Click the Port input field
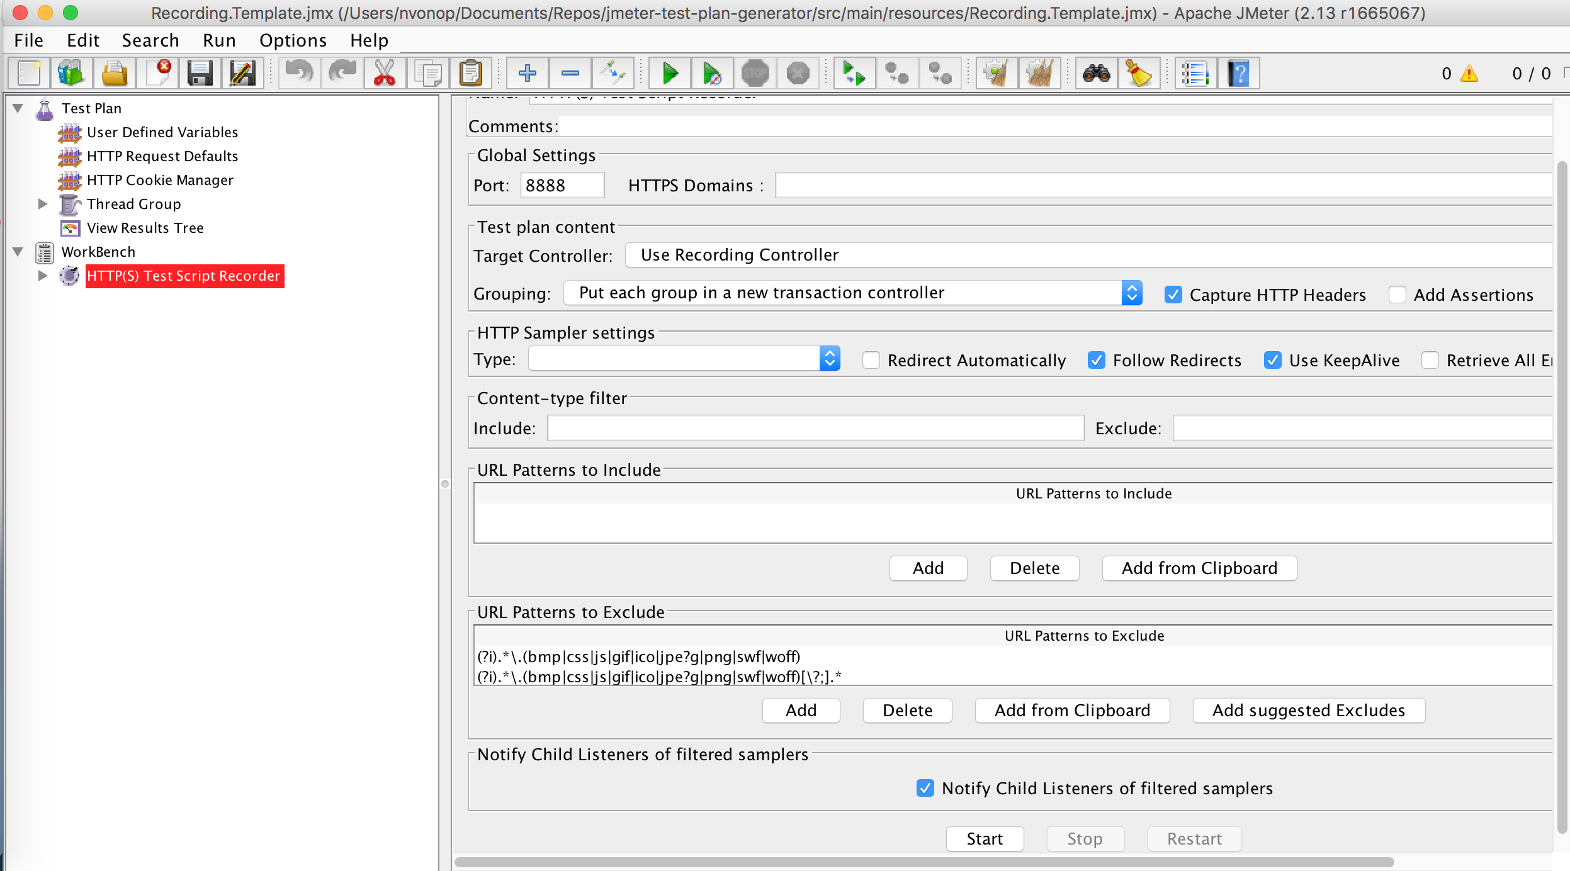This screenshot has width=1570, height=871. point(562,186)
